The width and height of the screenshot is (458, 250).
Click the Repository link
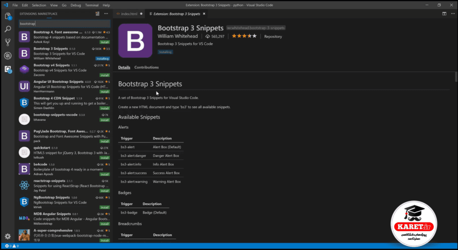coord(273,37)
